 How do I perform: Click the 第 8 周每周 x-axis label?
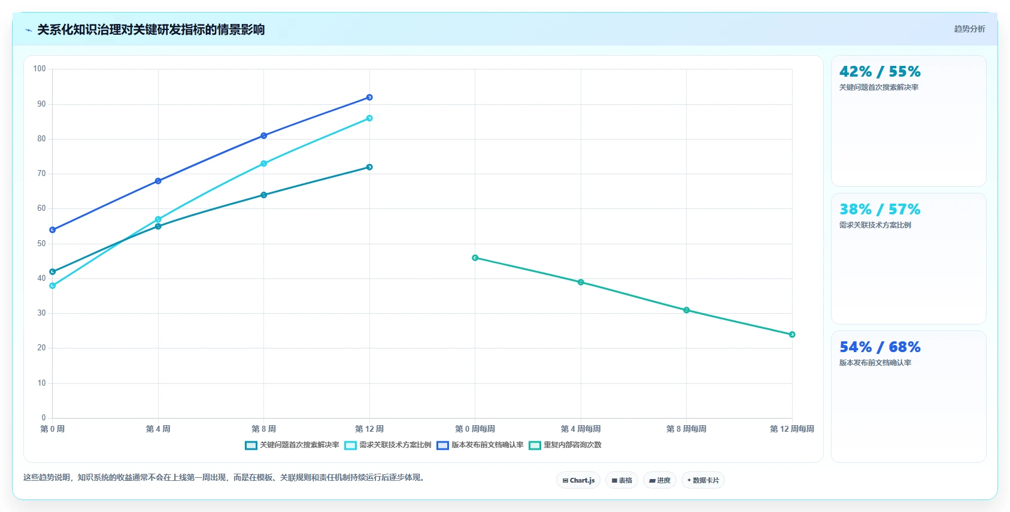(687, 429)
